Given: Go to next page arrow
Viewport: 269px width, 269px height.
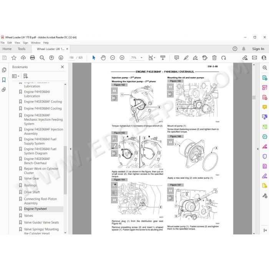Looking at the screenshot, I should [61, 58].
